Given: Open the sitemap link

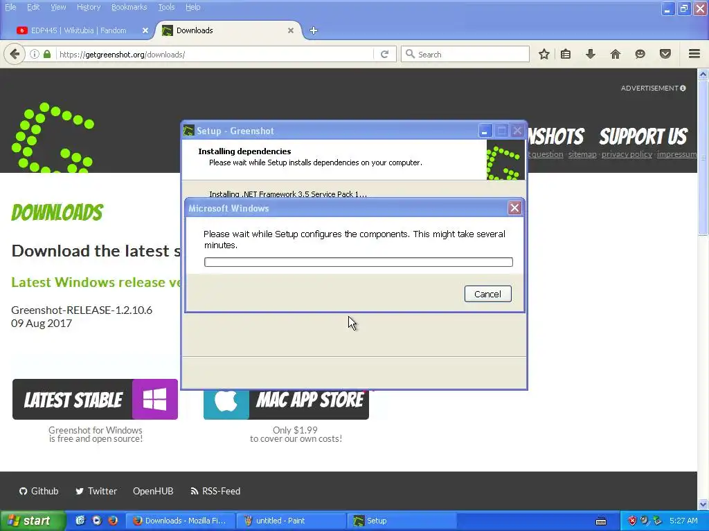Looking at the screenshot, I should [582, 154].
